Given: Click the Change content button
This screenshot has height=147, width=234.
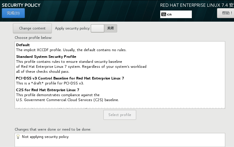Looking at the screenshot, I should (32, 28).
